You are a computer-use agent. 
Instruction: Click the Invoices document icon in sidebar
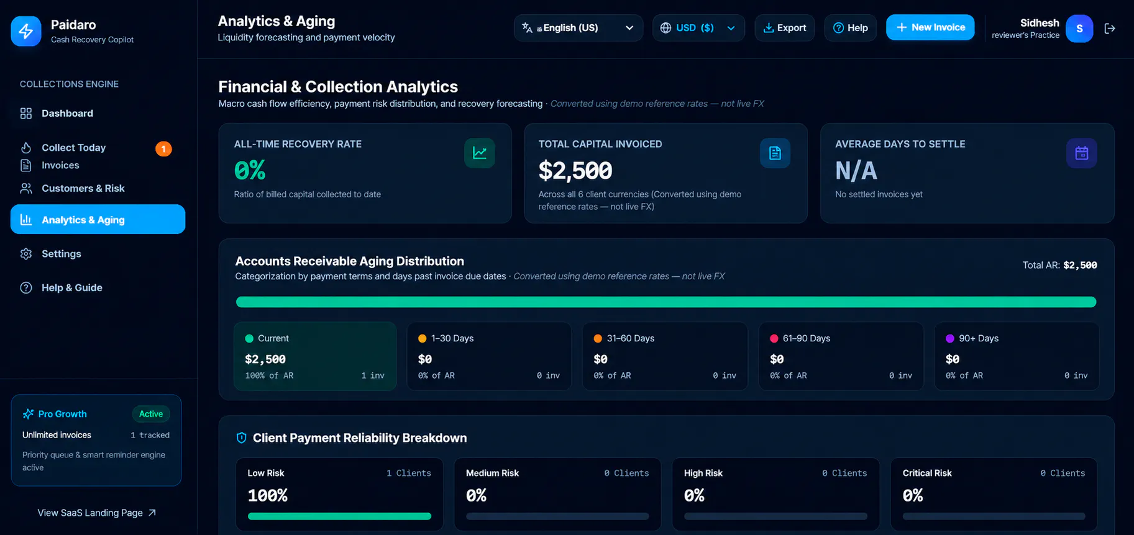(26, 165)
